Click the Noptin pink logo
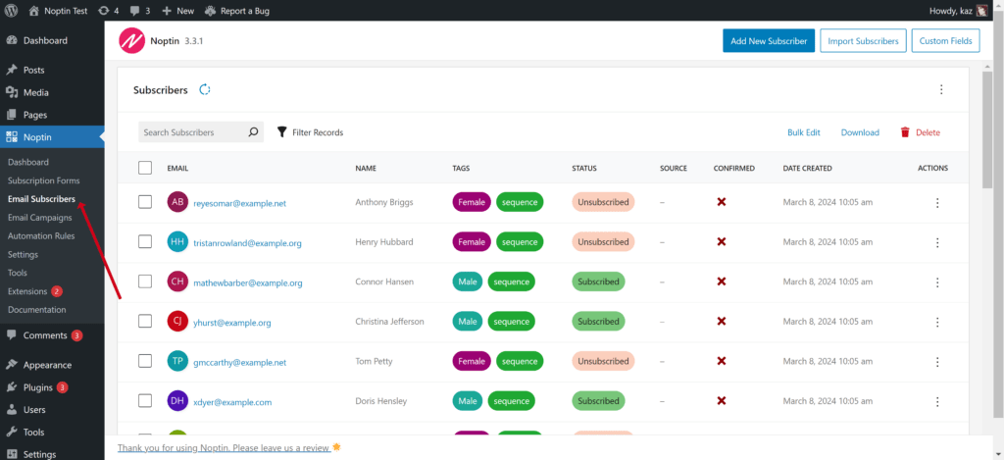This screenshot has height=460, width=1004. [132, 41]
